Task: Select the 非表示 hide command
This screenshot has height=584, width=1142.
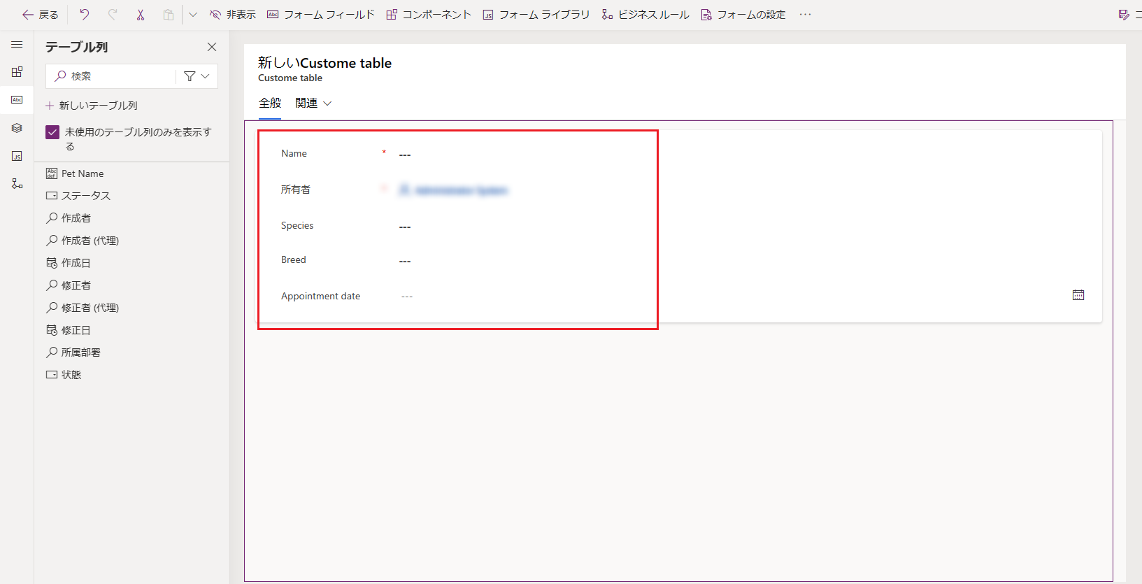Action: point(233,15)
